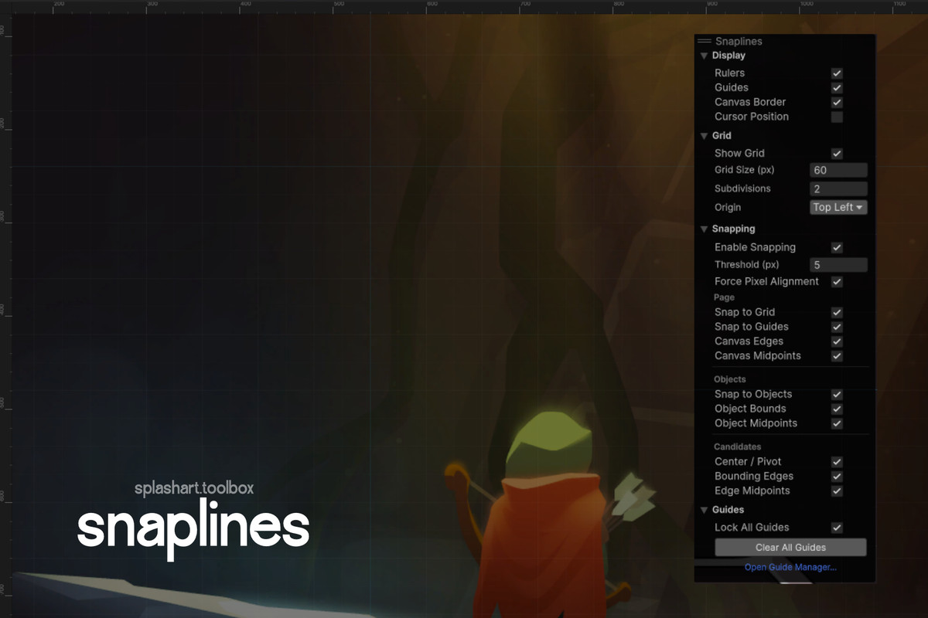Open the Origin Top Left dropdown

click(838, 207)
